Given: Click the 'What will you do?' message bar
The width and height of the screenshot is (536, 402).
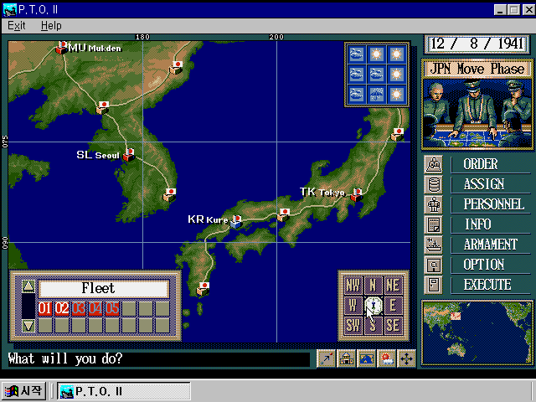Looking at the screenshot, I should click(158, 359).
